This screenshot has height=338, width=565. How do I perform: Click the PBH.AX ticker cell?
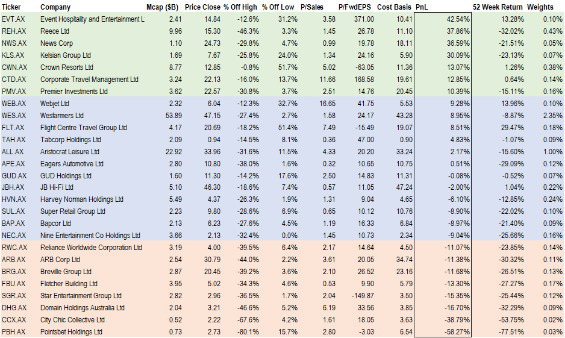pos(14,332)
